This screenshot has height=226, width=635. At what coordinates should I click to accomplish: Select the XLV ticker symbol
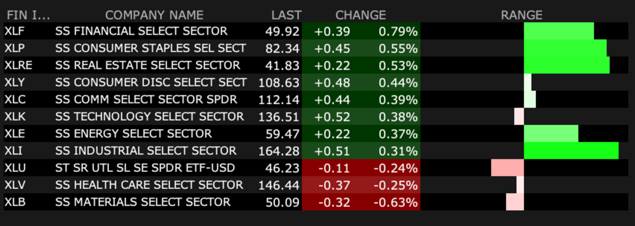pos(16,185)
